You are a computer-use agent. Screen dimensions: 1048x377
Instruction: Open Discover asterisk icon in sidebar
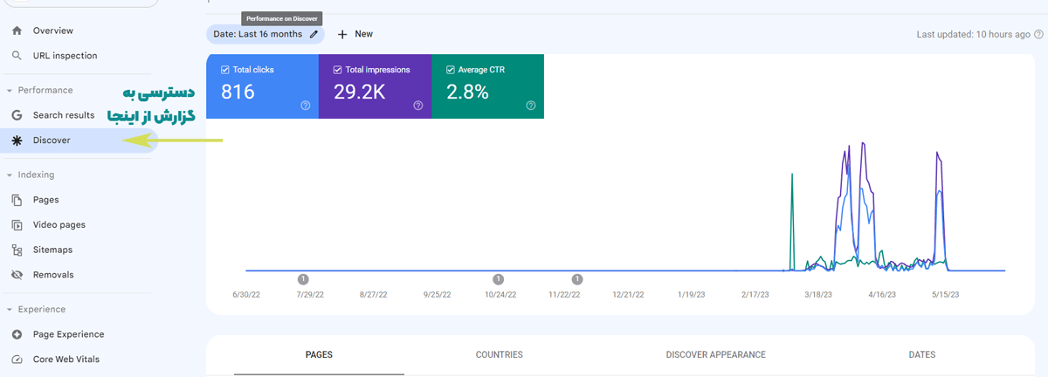(17, 141)
